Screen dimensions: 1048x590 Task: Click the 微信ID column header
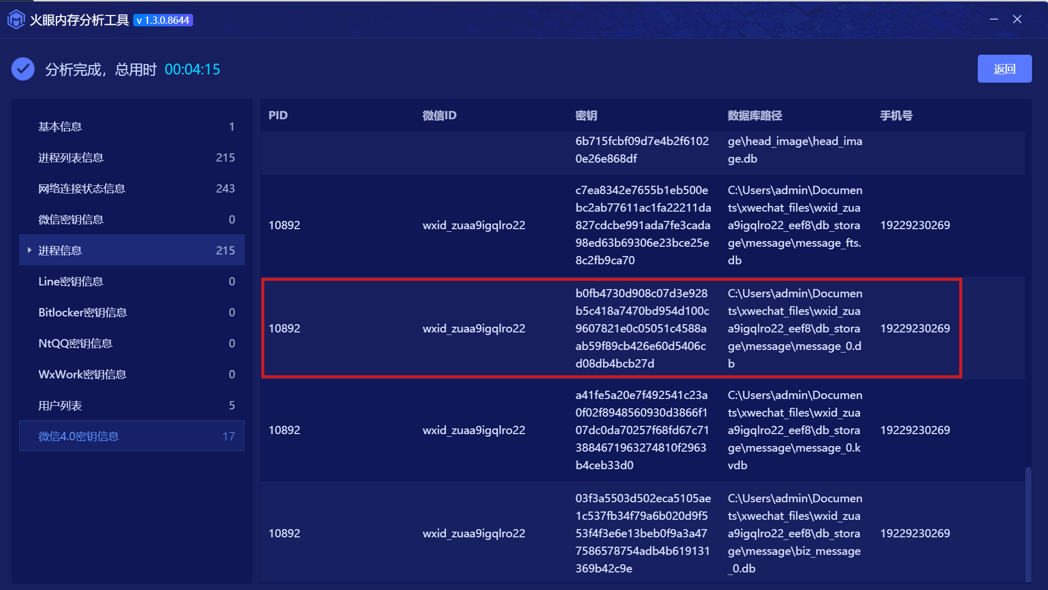pos(439,115)
